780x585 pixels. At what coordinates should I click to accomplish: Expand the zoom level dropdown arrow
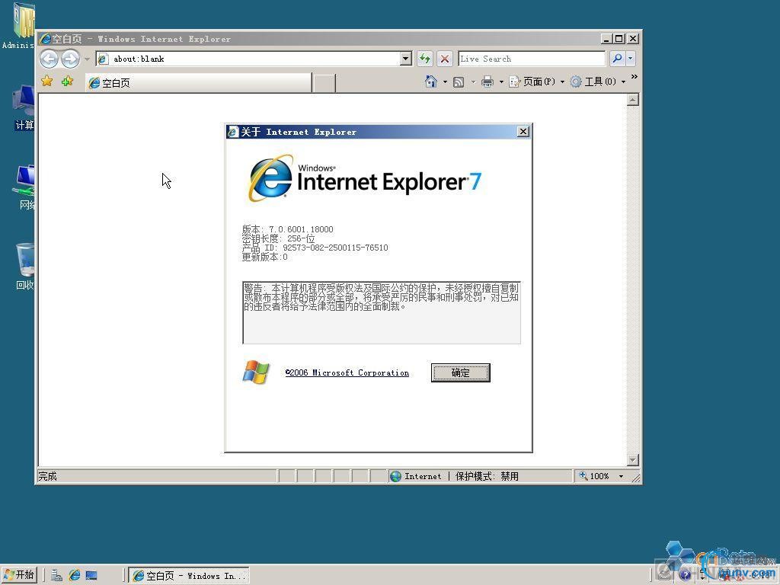(621, 476)
